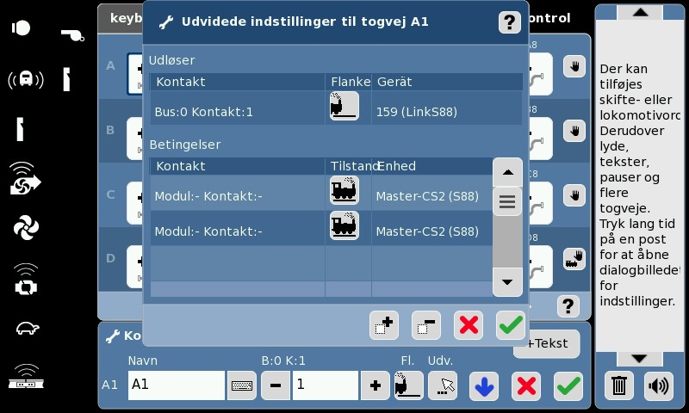
Task: Click the turtle slow-speed icon
Action: 28,328
